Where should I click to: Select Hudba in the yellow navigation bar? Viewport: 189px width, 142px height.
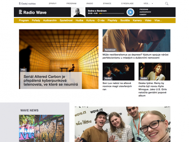[x=79, y=21]
